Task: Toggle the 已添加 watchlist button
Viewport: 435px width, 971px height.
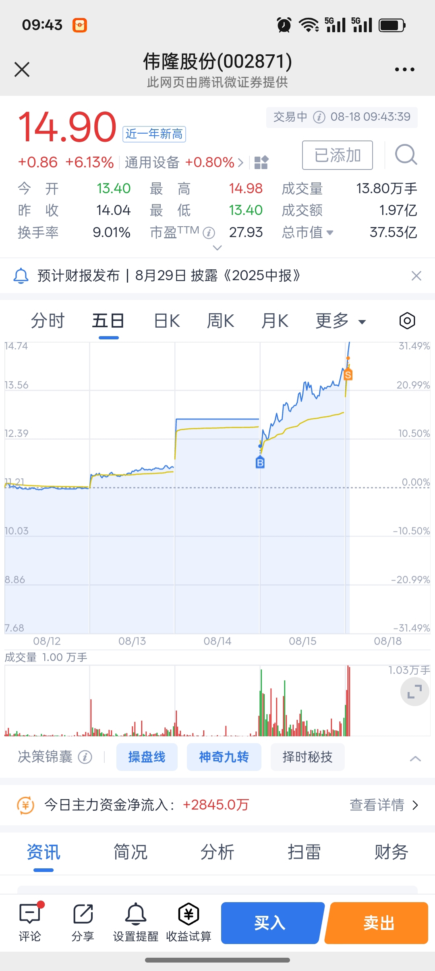Action: pyautogui.click(x=337, y=155)
